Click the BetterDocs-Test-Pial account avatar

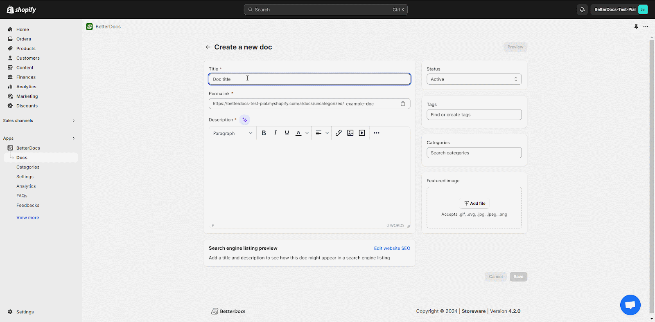pos(643,9)
